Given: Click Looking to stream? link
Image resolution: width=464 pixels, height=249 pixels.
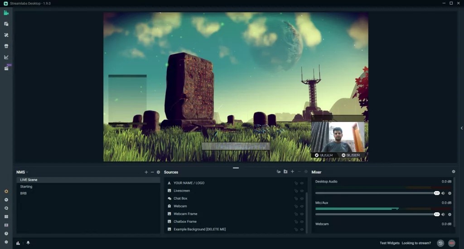Looking at the screenshot, I should [x=416, y=243].
